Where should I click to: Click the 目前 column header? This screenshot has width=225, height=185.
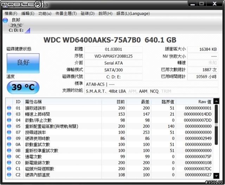click(114, 102)
